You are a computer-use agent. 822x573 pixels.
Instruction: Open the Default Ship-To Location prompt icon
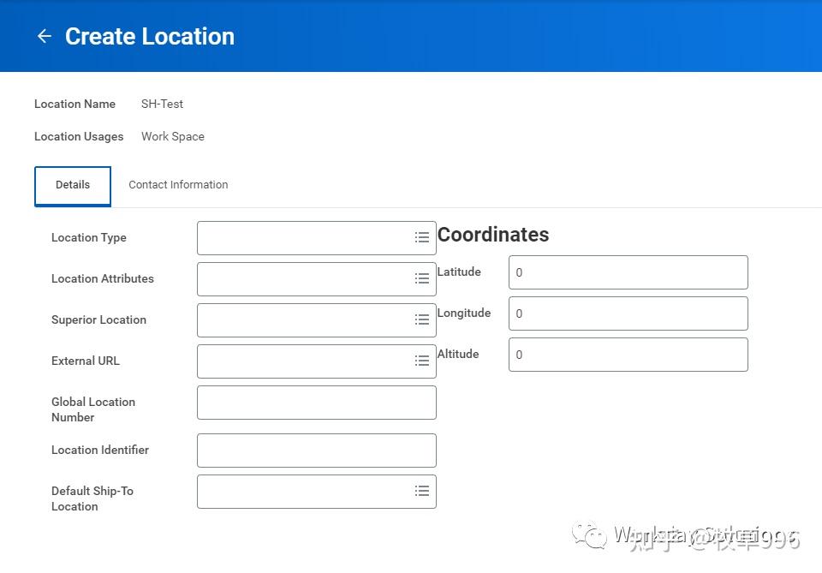click(x=421, y=491)
